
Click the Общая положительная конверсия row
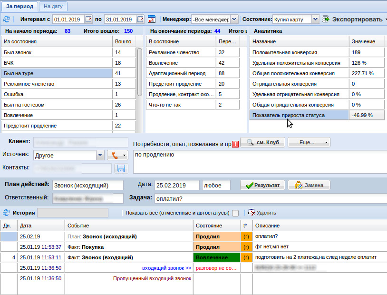click(317, 73)
